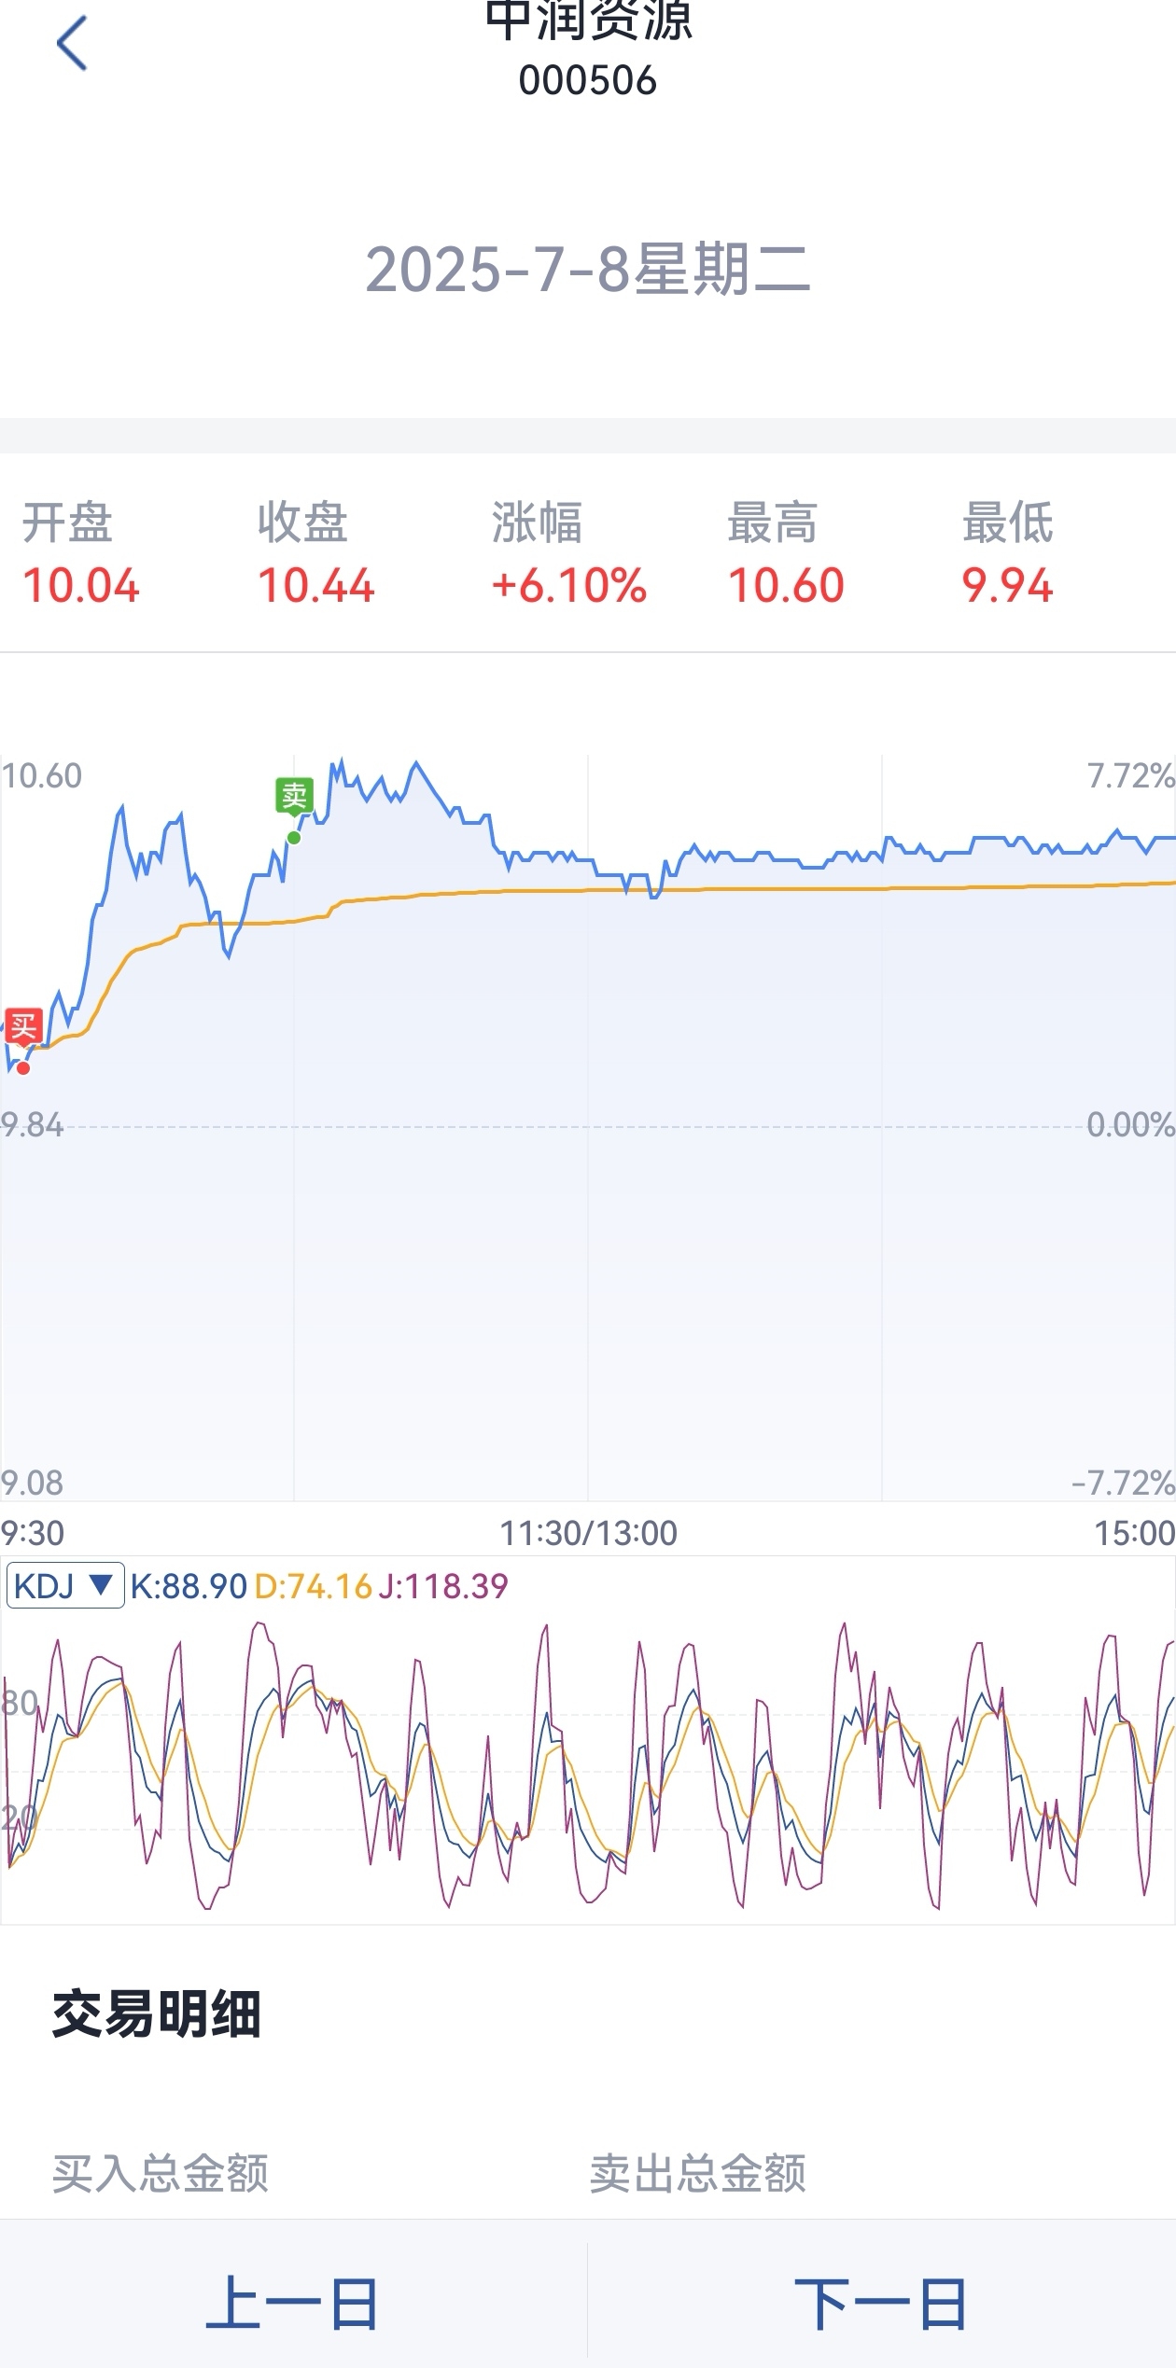Tap the 开盘 value 10.04
The height and width of the screenshot is (2368, 1176).
pos(81,586)
